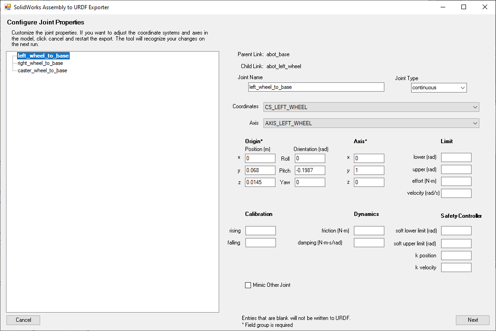The height and width of the screenshot is (331, 496).
Task: Open the Axis AXIS_LEFT_WHEEL dropdown
Action: [371, 123]
